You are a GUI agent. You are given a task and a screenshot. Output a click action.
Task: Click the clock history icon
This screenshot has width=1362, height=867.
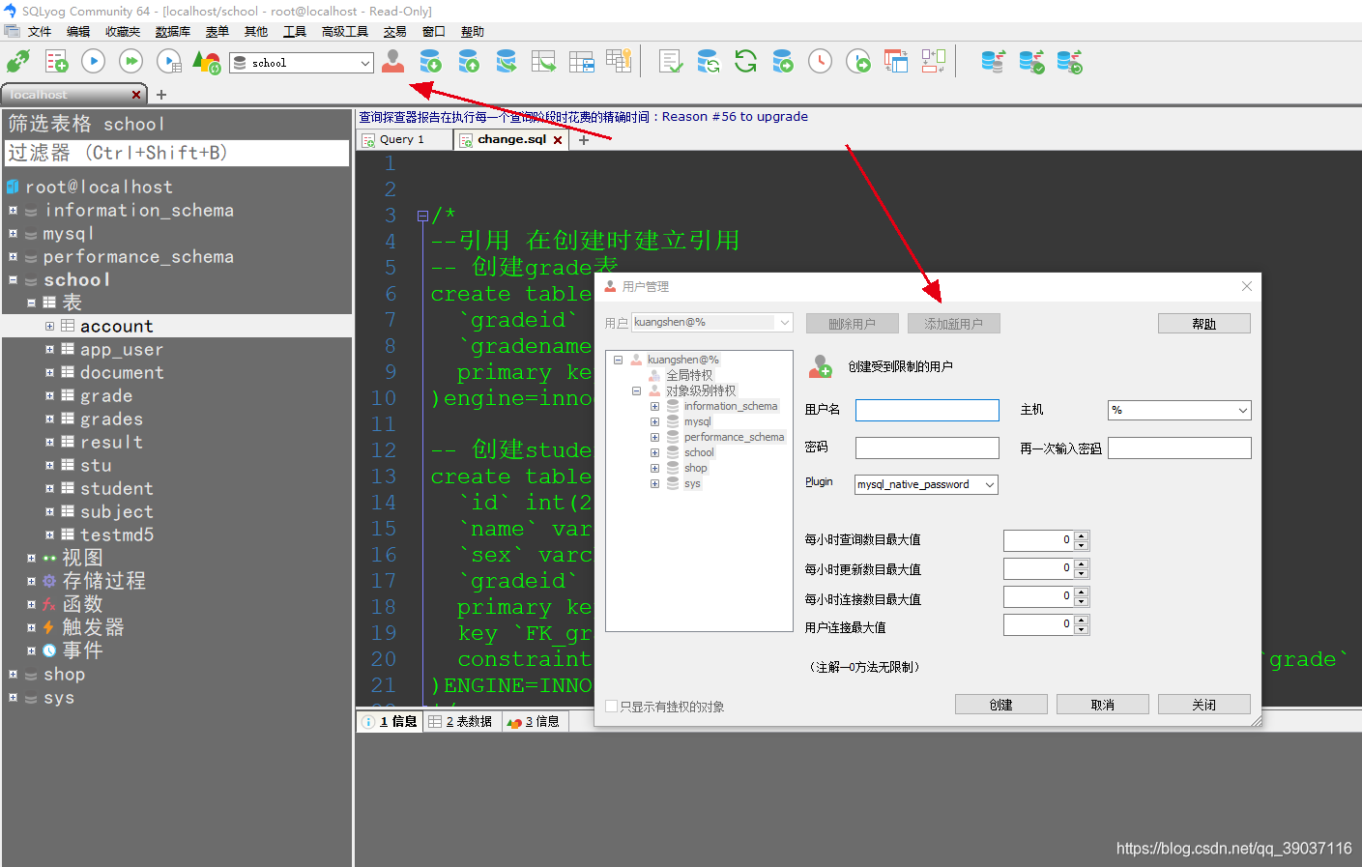coord(820,62)
